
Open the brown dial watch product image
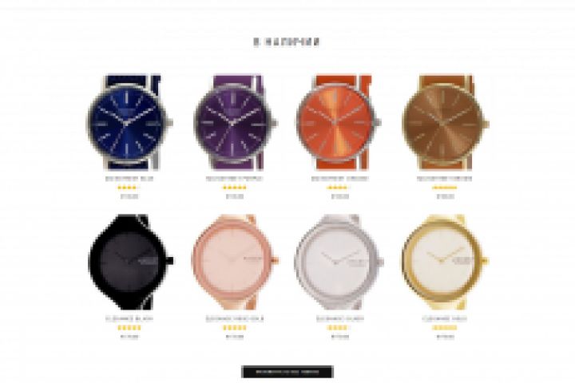tap(446, 123)
